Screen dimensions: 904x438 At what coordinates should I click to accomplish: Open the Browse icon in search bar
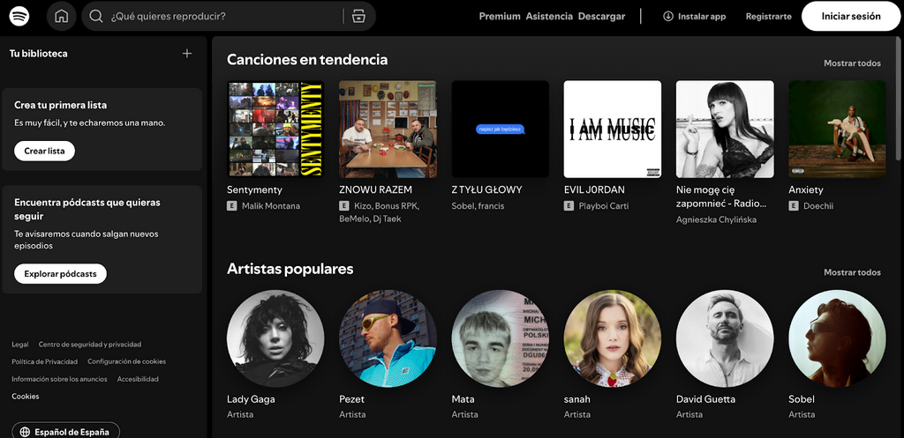tap(358, 17)
